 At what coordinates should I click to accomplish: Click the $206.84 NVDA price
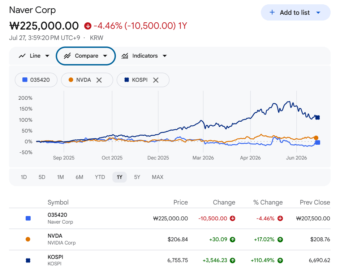(178, 239)
